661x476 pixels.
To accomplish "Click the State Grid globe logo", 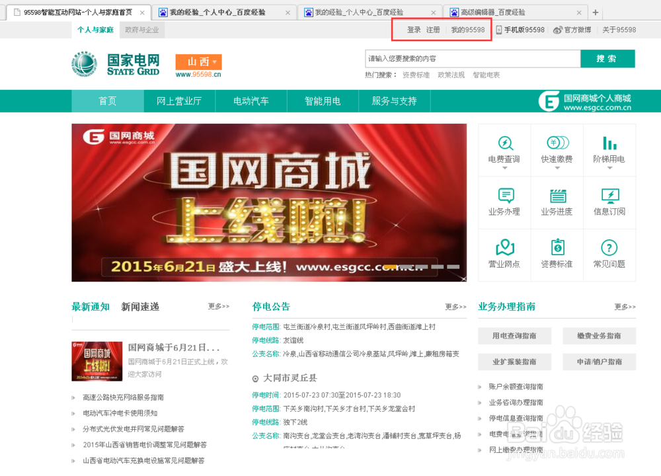I will tap(85, 64).
